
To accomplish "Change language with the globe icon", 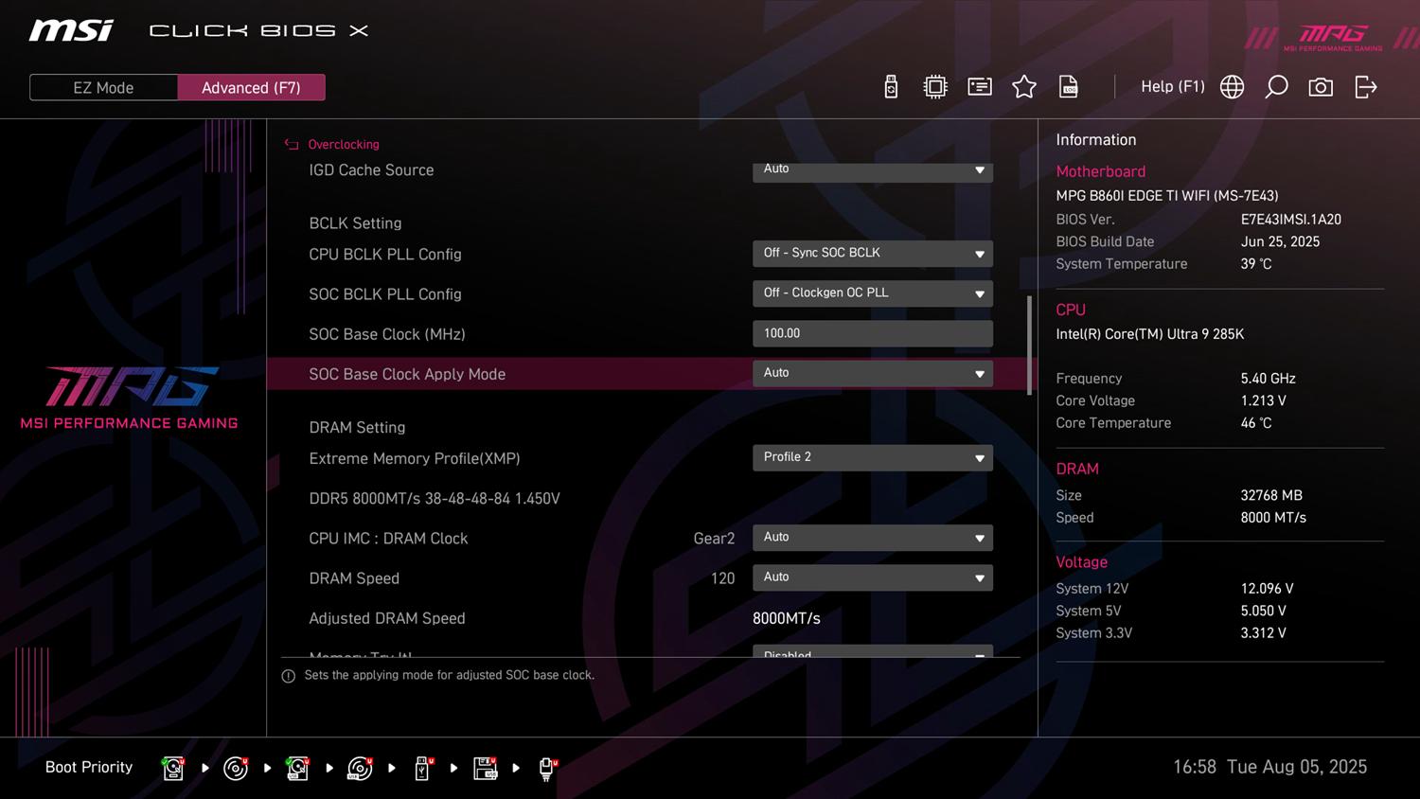I will [x=1232, y=87].
